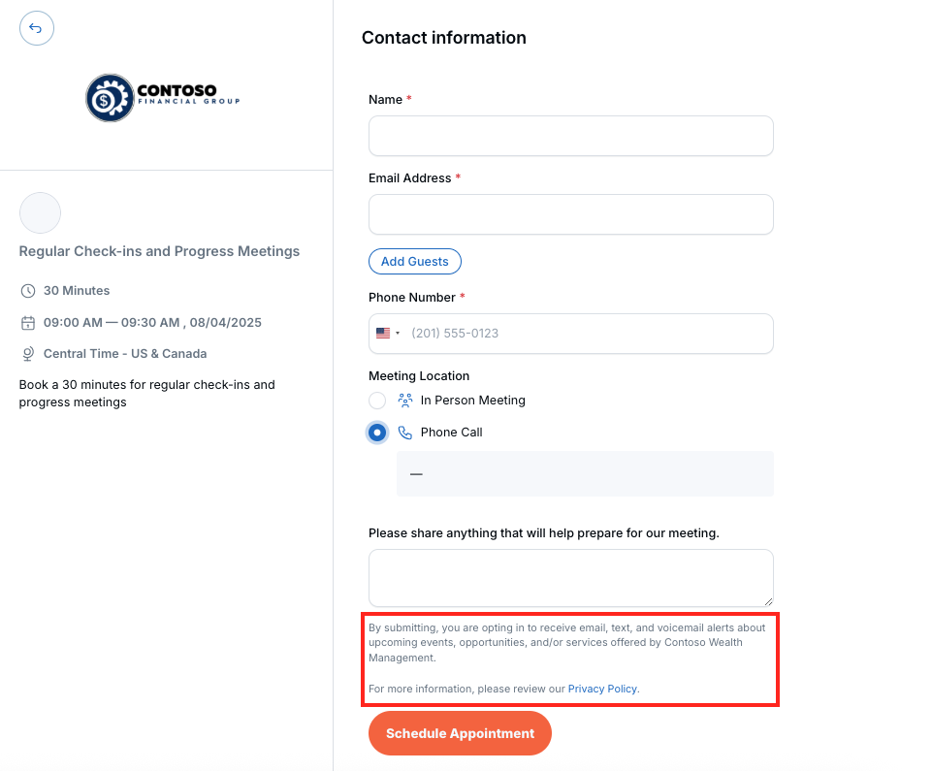This screenshot has height=771, width=932.
Task: Click the round avatar placeholder above the meeting title
Action: pos(40,212)
